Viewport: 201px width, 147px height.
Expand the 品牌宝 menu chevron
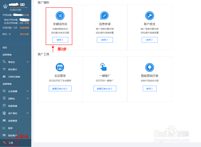[x=28, y=98]
